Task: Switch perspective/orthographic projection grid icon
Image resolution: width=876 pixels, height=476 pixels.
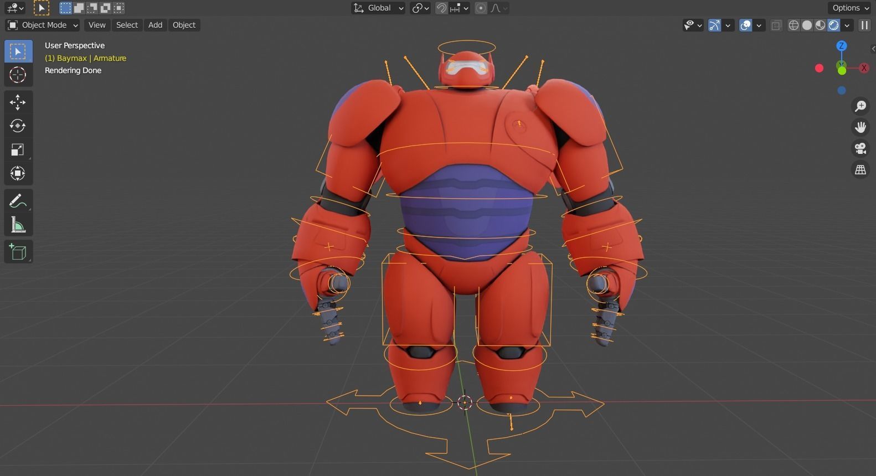Action: coord(860,170)
